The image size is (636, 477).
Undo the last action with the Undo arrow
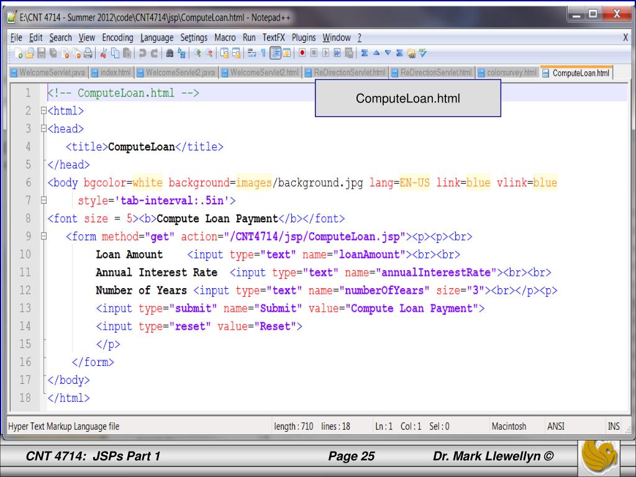tap(142, 53)
